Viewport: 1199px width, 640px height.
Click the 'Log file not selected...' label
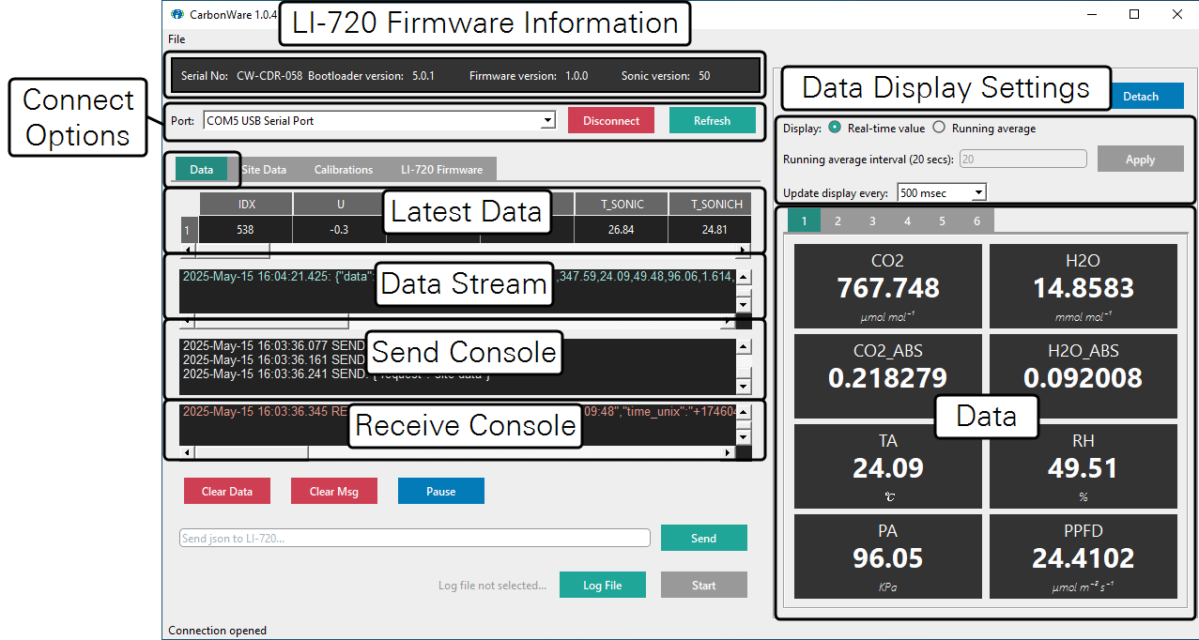(492, 586)
